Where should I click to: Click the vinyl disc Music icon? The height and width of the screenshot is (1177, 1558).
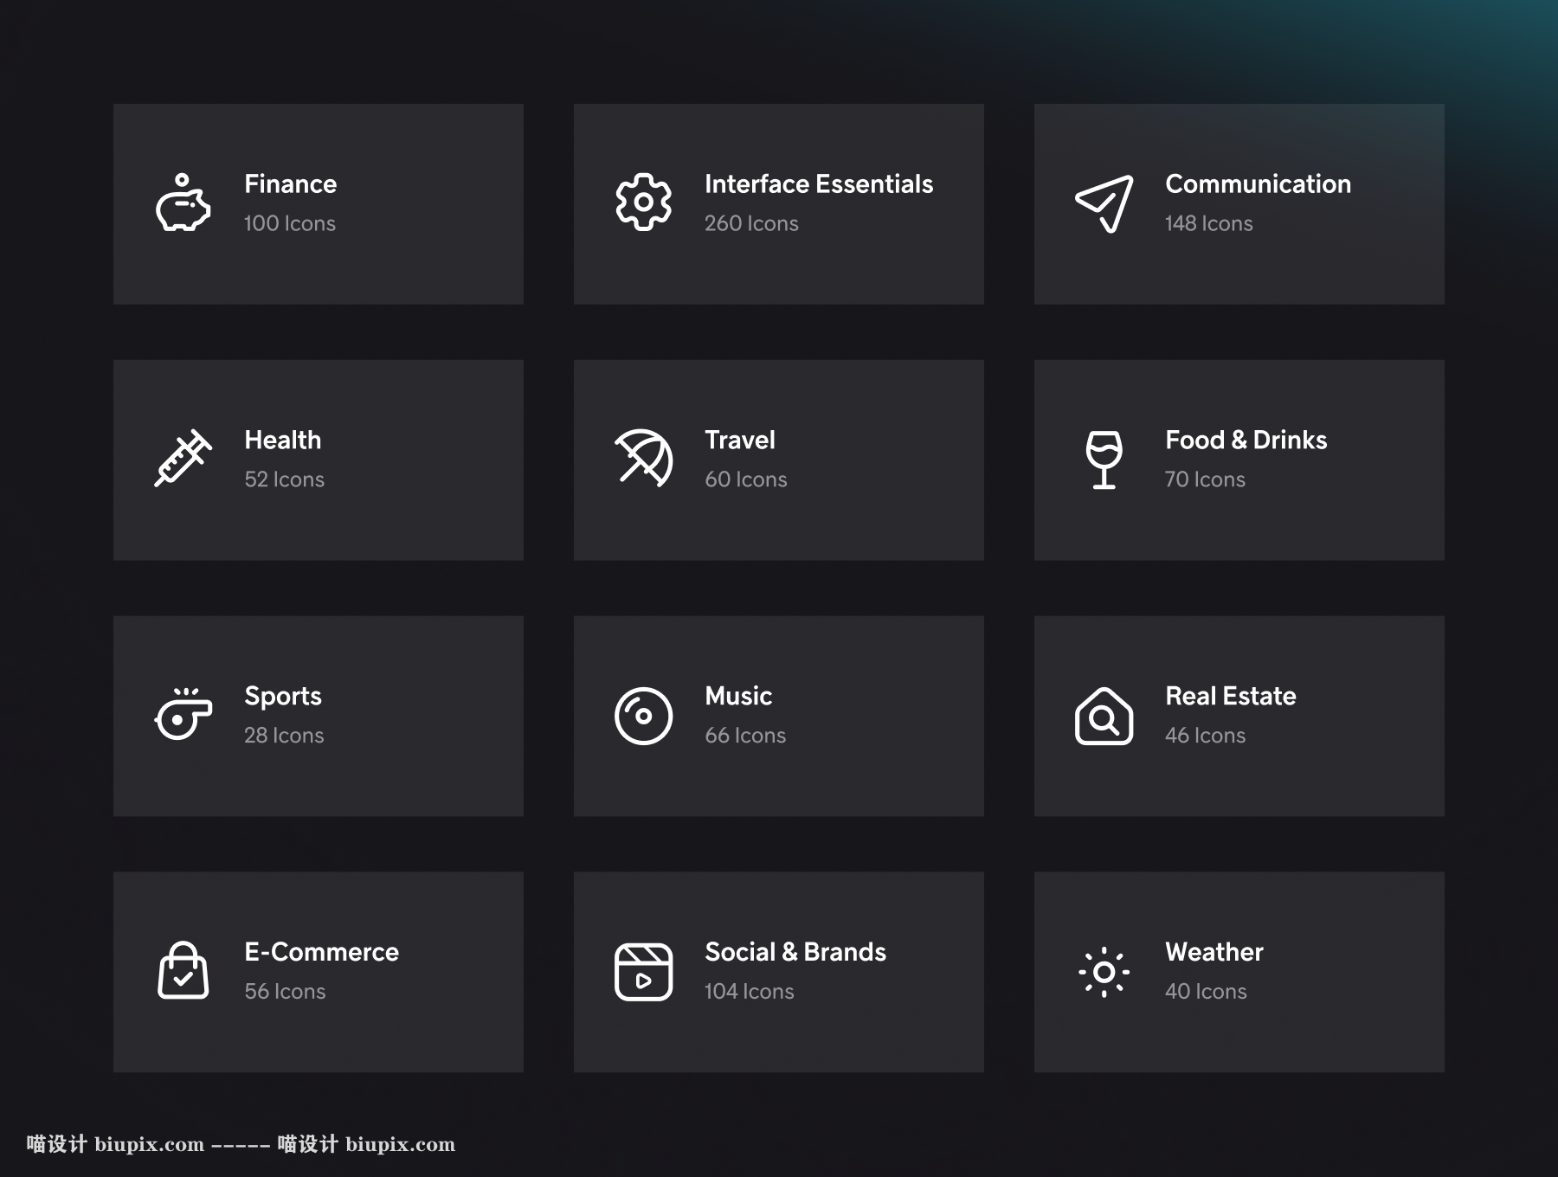click(643, 716)
